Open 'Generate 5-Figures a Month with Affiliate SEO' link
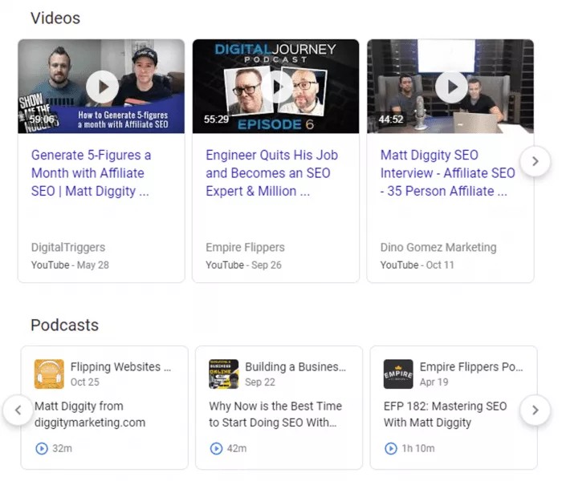This screenshot has width=562, height=481. (x=91, y=173)
